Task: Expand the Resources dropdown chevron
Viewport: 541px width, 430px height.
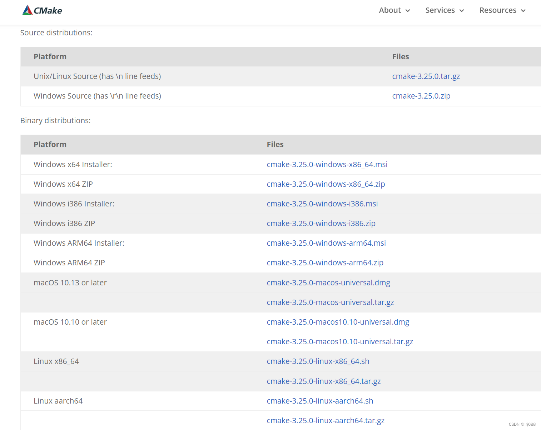Action: [523, 11]
